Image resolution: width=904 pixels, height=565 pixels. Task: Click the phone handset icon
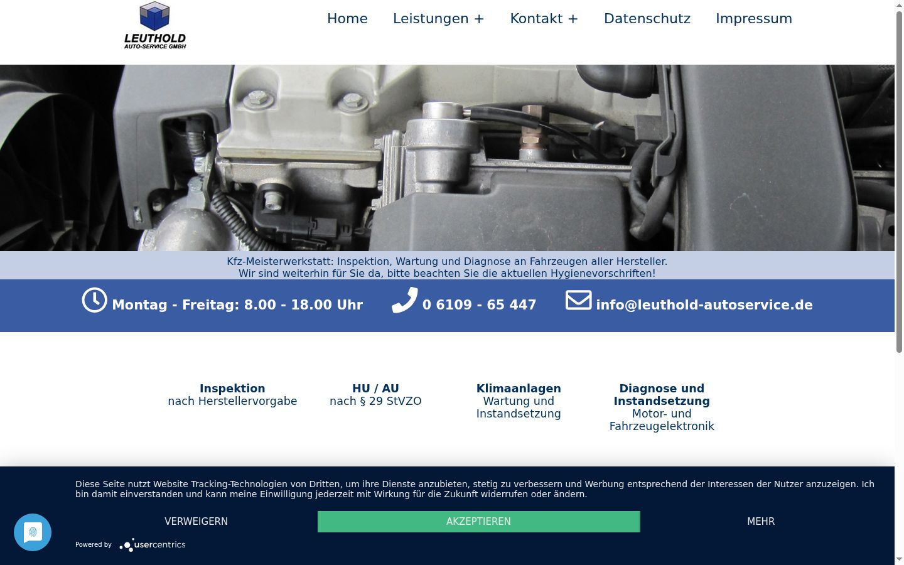(405, 300)
